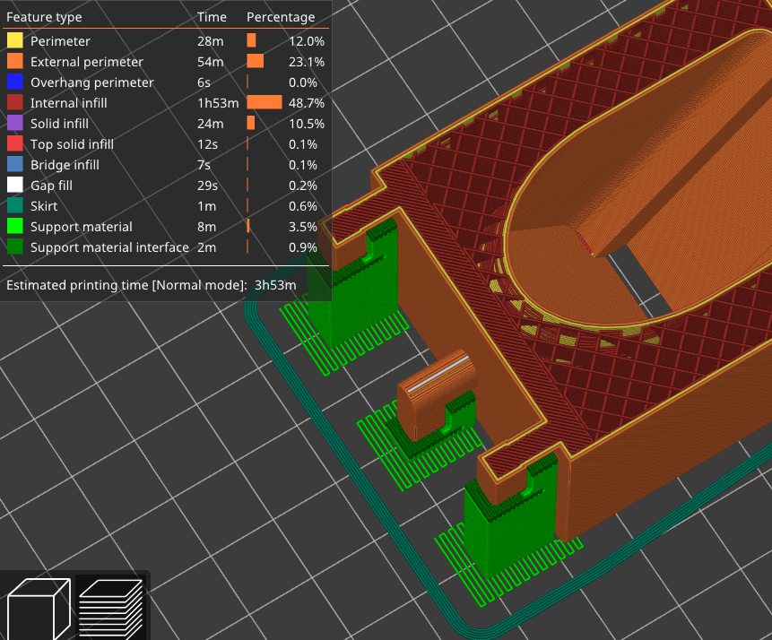Toggle Bridge infill feature label

(65, 165)
